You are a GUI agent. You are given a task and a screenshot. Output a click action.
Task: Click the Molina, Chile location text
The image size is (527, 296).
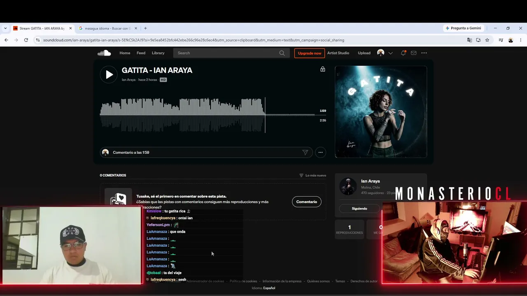(x=371, y=187)
